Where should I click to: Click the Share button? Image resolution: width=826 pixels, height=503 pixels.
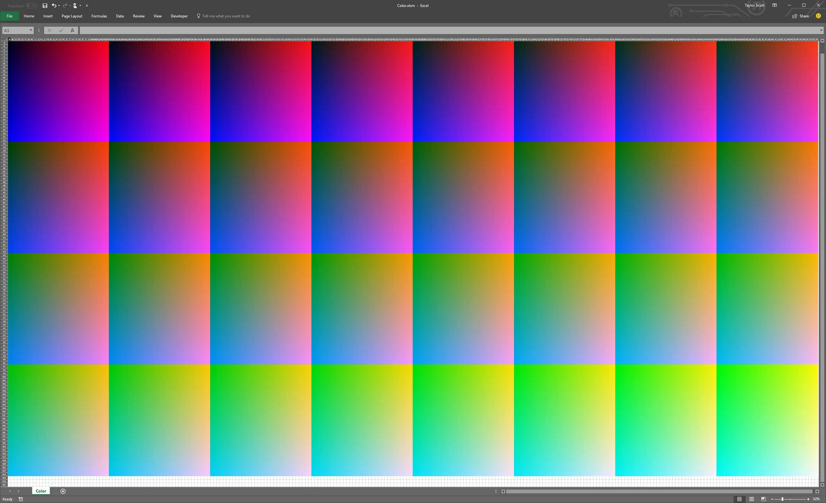(800, 16)
